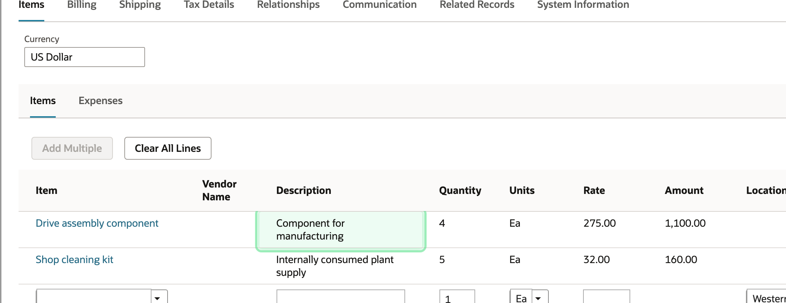Click the Description column header
This screenshot has width=786, height=303.
pyautogui.click(x=304, y=190)
